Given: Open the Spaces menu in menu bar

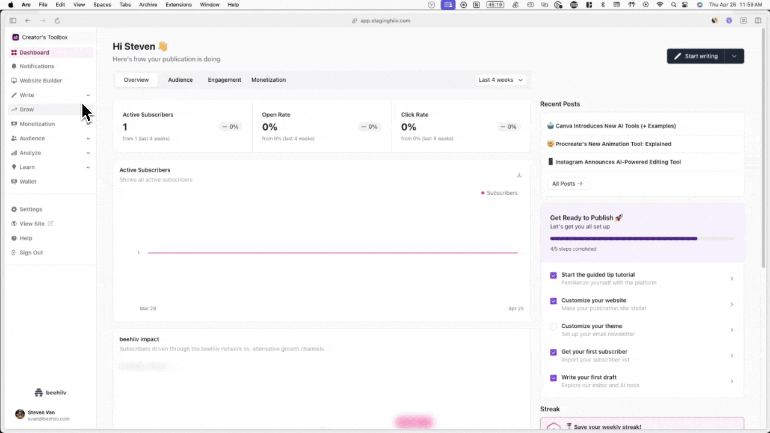Looking at the screenshot, I should click(102, 4).
